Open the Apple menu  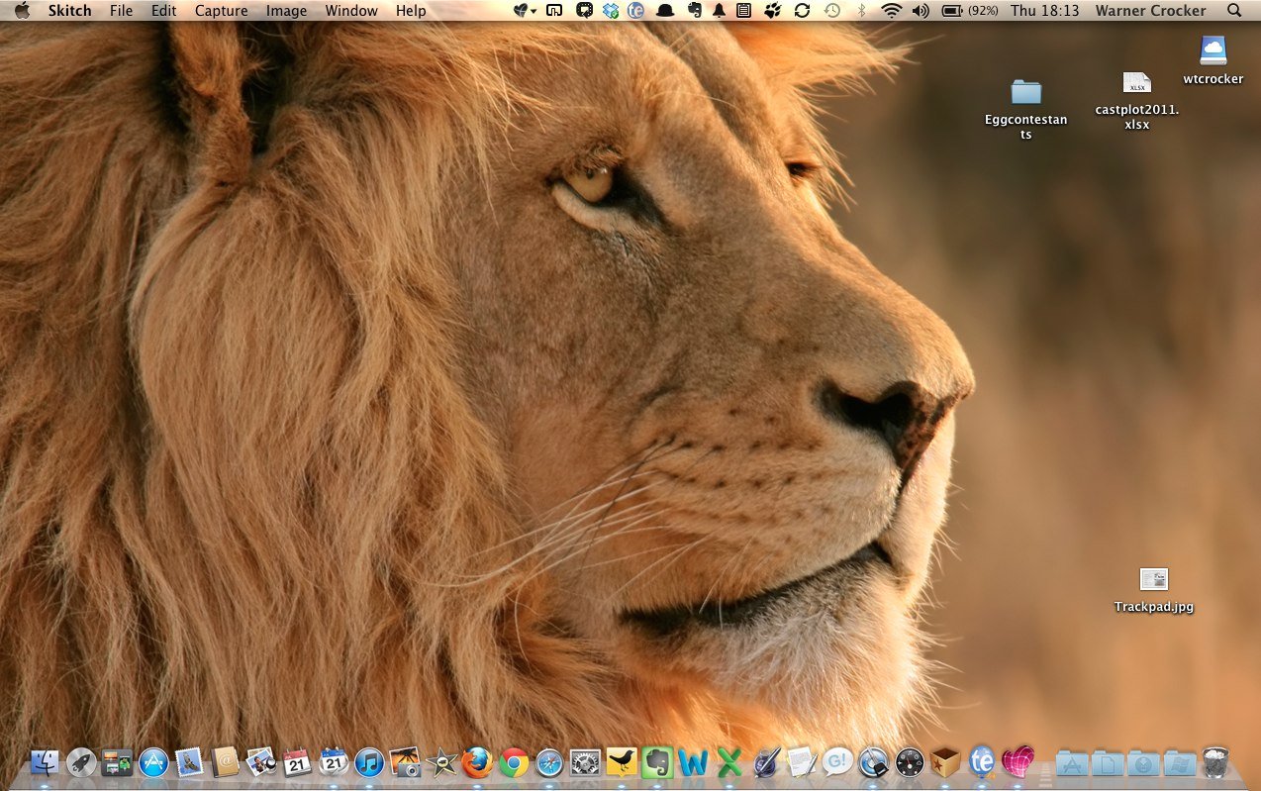pos(22,11)
